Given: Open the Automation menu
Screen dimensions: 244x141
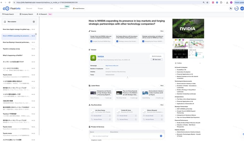Looking at the screenshot, I should click(63, 9).
